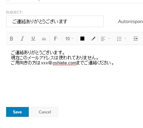Apply underline formatting
This screenshot has width=143, height=128.
33,39
